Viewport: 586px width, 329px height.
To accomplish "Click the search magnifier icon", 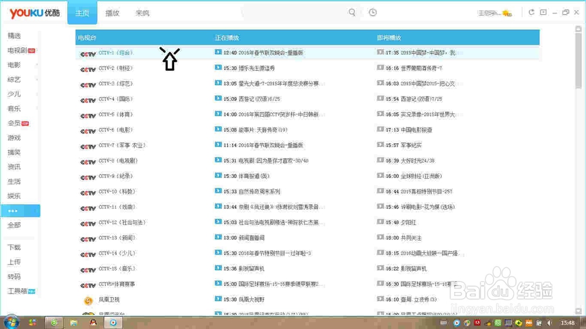I will pyautogui.click(x=352, y=12).
